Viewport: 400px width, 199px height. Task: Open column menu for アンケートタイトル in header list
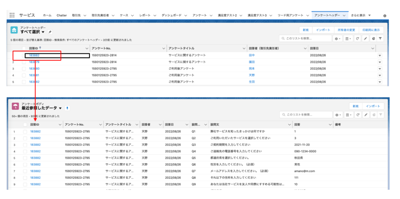pos(243,48)
